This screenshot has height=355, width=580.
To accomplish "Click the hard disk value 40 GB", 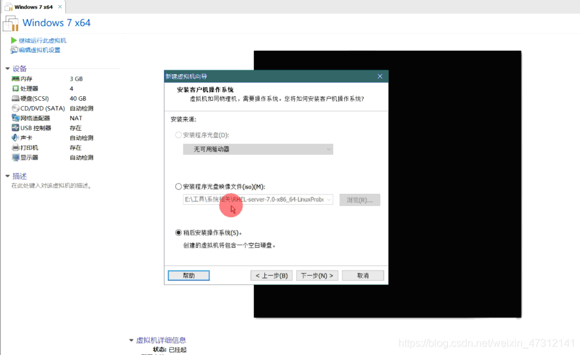I will (78, 99).
